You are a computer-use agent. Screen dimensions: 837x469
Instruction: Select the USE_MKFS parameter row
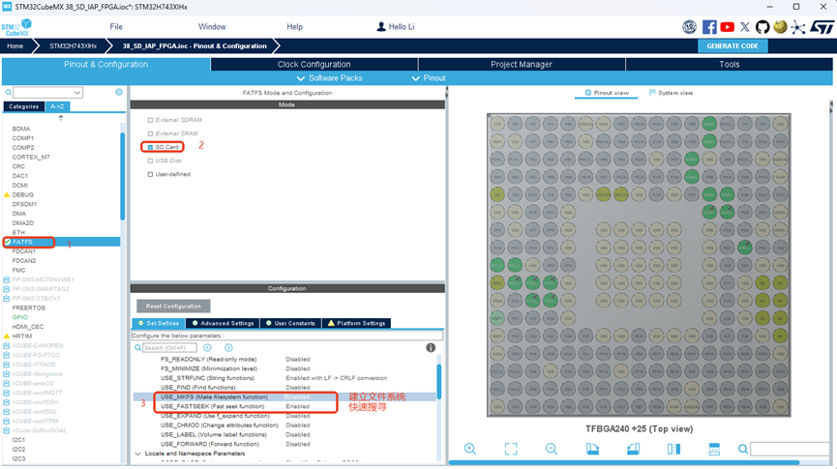pyautogui.click(x=284, y=397)
